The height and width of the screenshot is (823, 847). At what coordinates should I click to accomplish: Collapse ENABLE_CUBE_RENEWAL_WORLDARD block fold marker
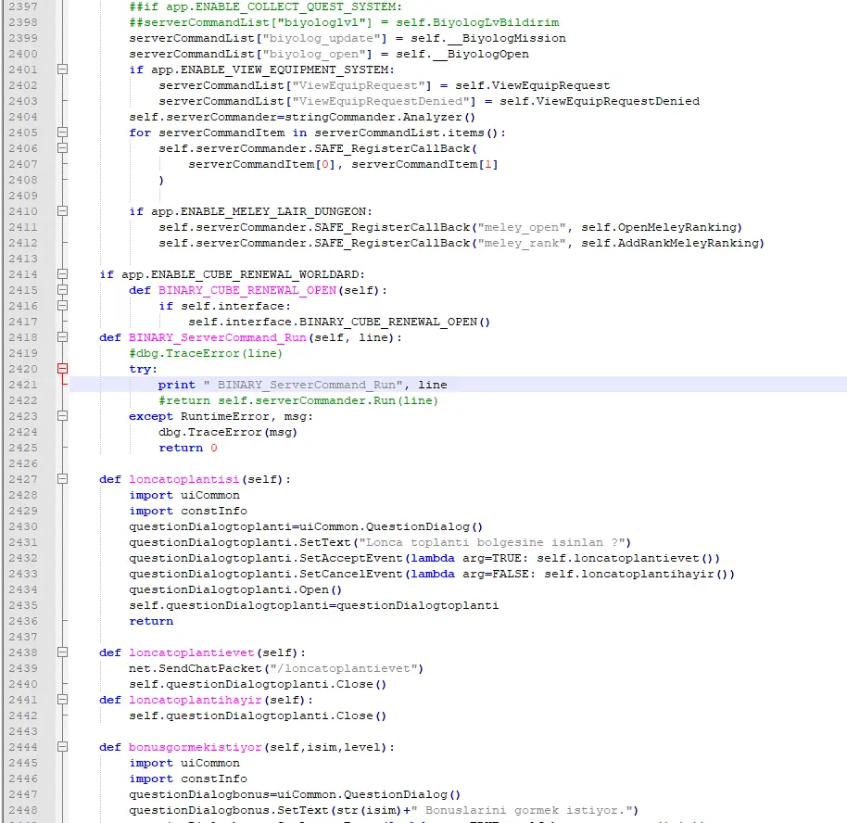pos(63,274)
